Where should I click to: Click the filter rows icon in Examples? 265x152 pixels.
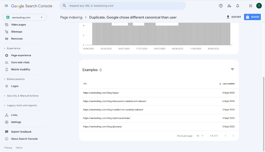tap(232, 69)
